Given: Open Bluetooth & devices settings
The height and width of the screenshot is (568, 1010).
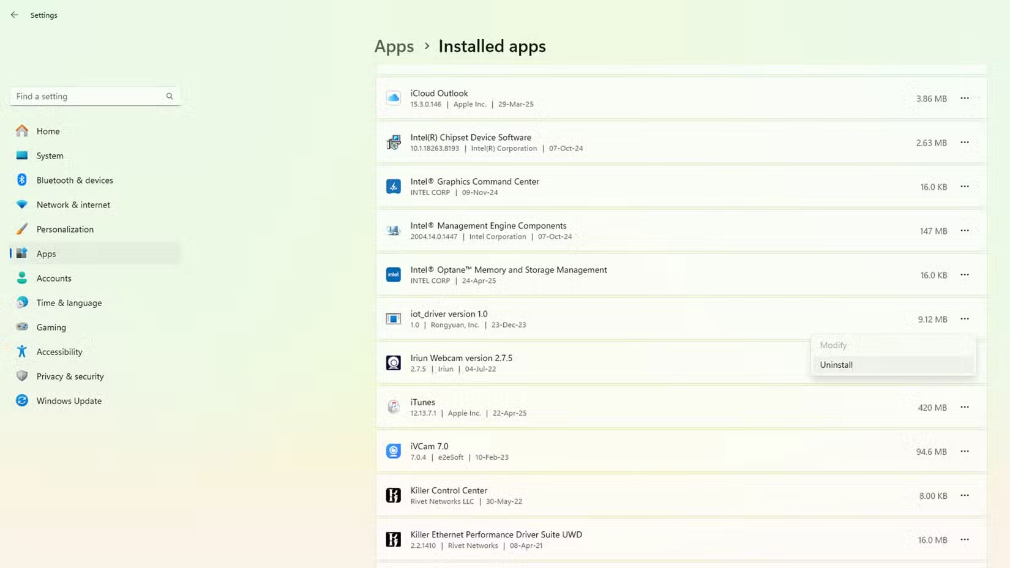Looking at the screenshot, I should point(74,180).
